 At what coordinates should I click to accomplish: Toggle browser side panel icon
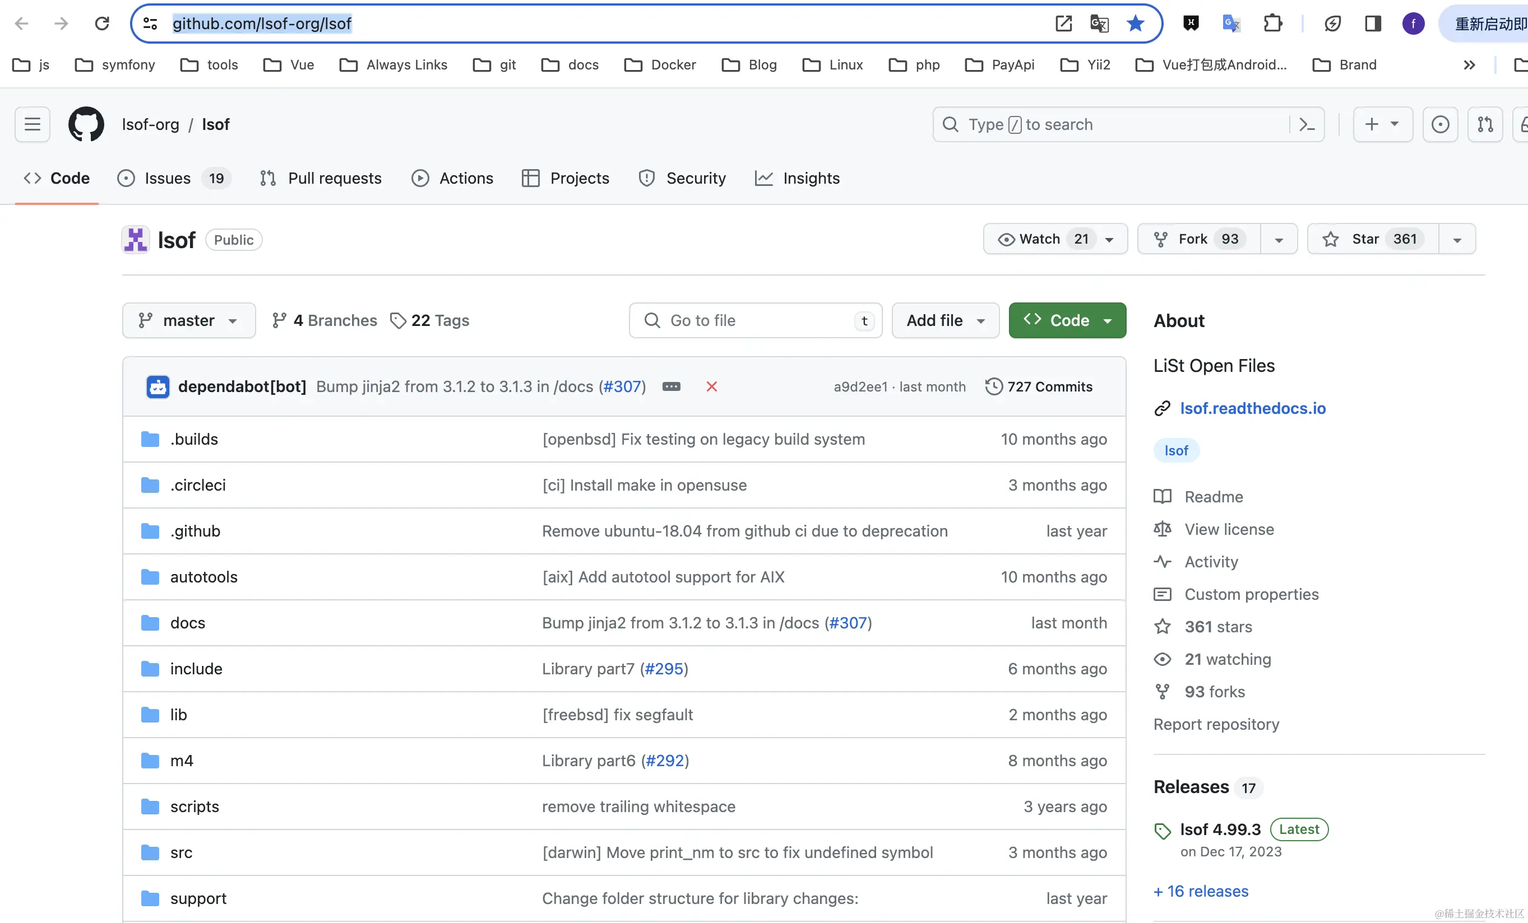1373,24
